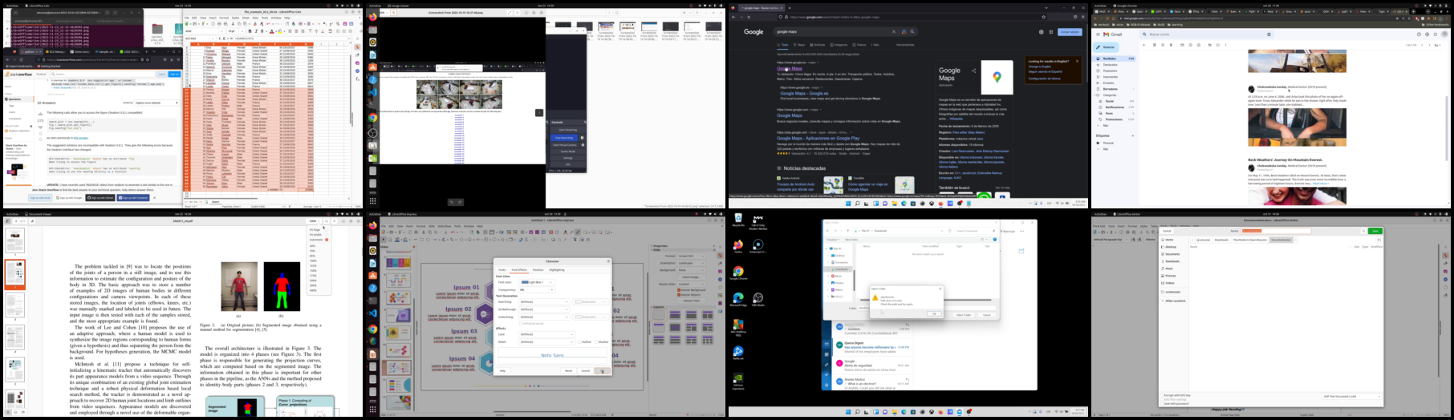1454x420 pixels.
Task: Click the Ubuntu Software icon in Impress window dock
Action: (x=375, y=276)
